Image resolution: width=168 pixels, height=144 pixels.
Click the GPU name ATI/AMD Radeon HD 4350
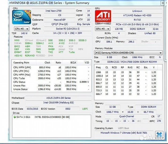point(137,15)
